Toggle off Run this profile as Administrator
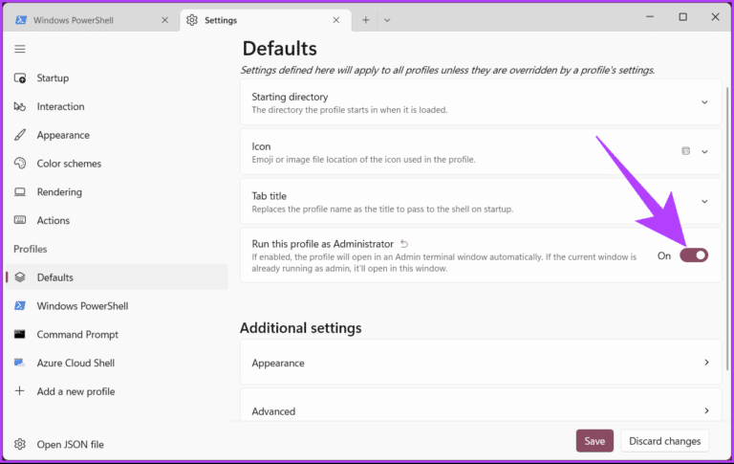Viewport: 734px width, 464px height. coord(694,255)
